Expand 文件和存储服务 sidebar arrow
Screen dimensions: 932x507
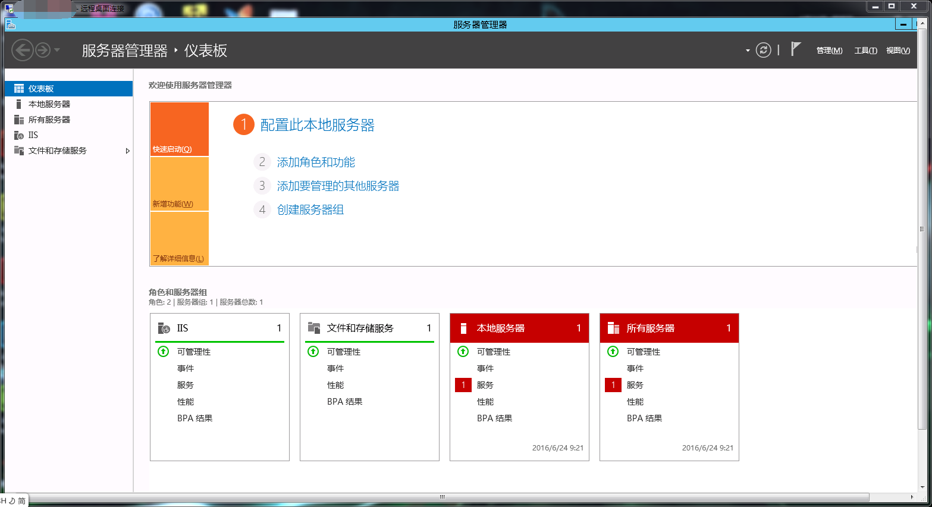(127, 151)
